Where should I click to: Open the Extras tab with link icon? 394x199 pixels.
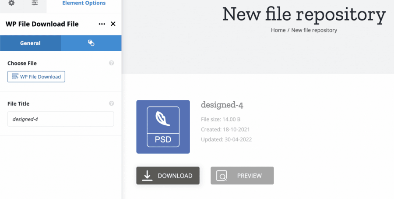(x=91, y=43)
